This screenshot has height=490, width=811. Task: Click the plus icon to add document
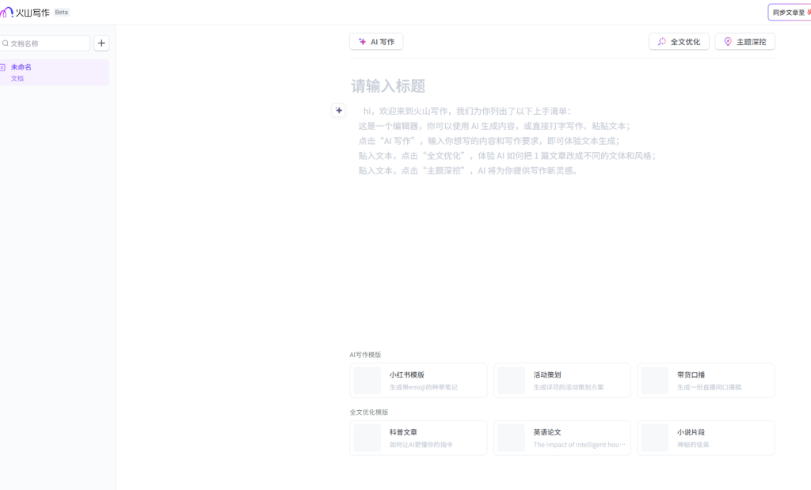[101, 44]
